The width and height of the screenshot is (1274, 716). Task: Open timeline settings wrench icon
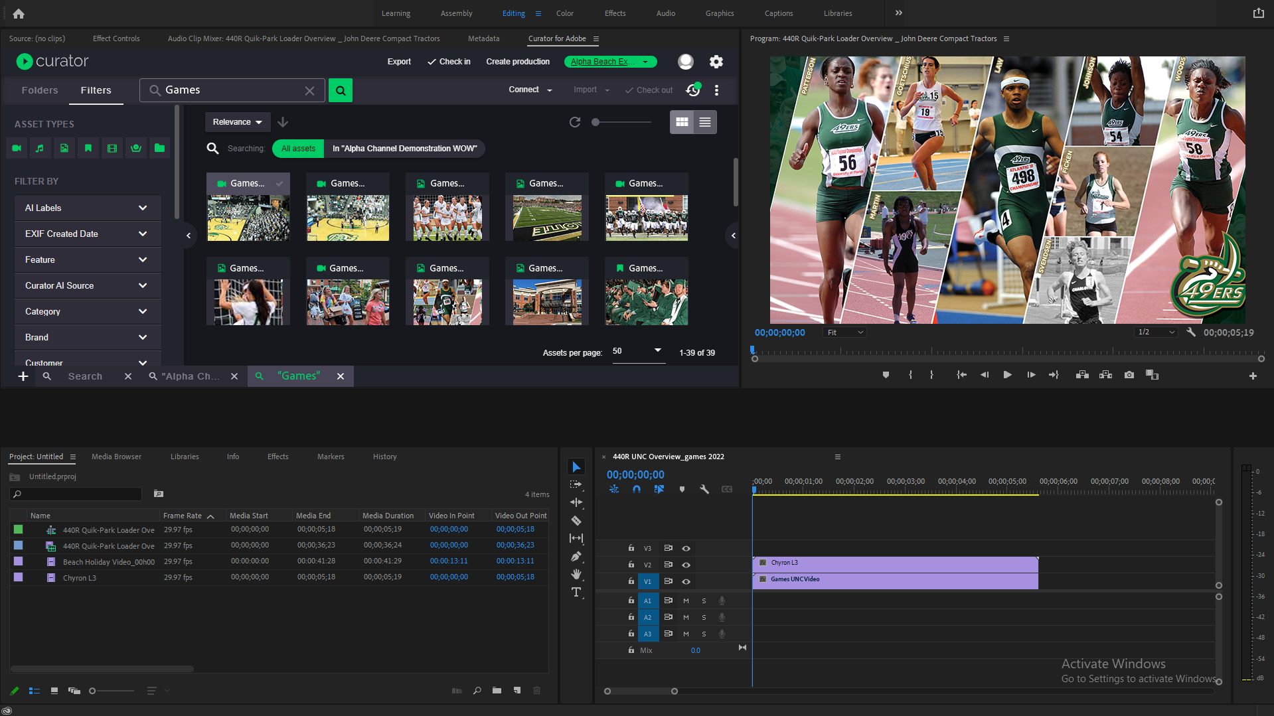[x=704, y=489]
